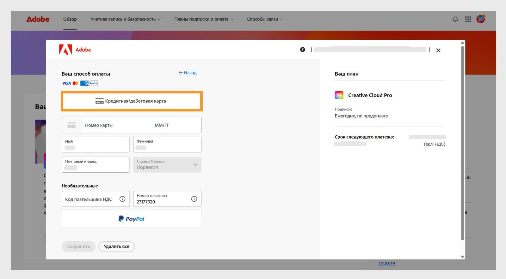Click the Ваш план heading
The height and width of the screenshot is (279, 506).
pyautogui.click(x=347, y=74)
